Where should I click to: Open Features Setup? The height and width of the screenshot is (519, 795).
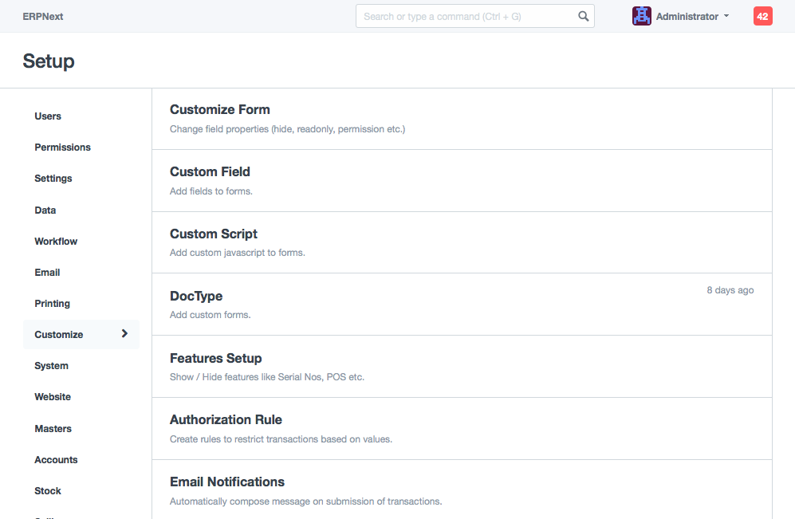click(216, 358)
